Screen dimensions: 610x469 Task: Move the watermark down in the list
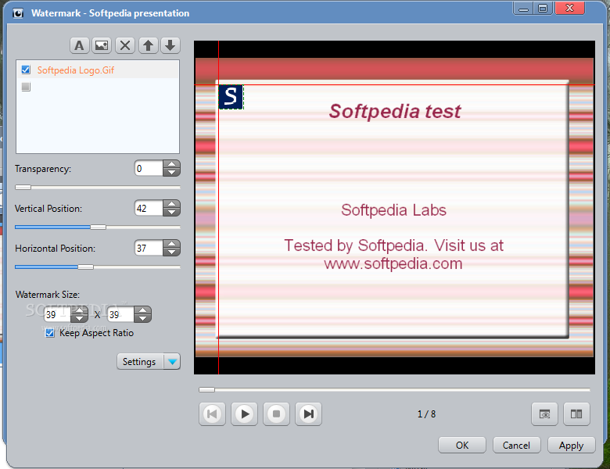[x=170, y=46]
